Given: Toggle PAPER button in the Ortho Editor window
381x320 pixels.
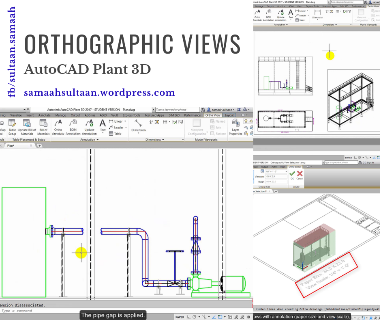Looking at the screenshot, I should (349, 158).
